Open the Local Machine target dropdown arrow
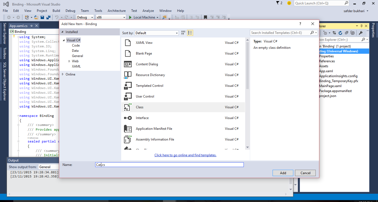 [x=157, y=17]
